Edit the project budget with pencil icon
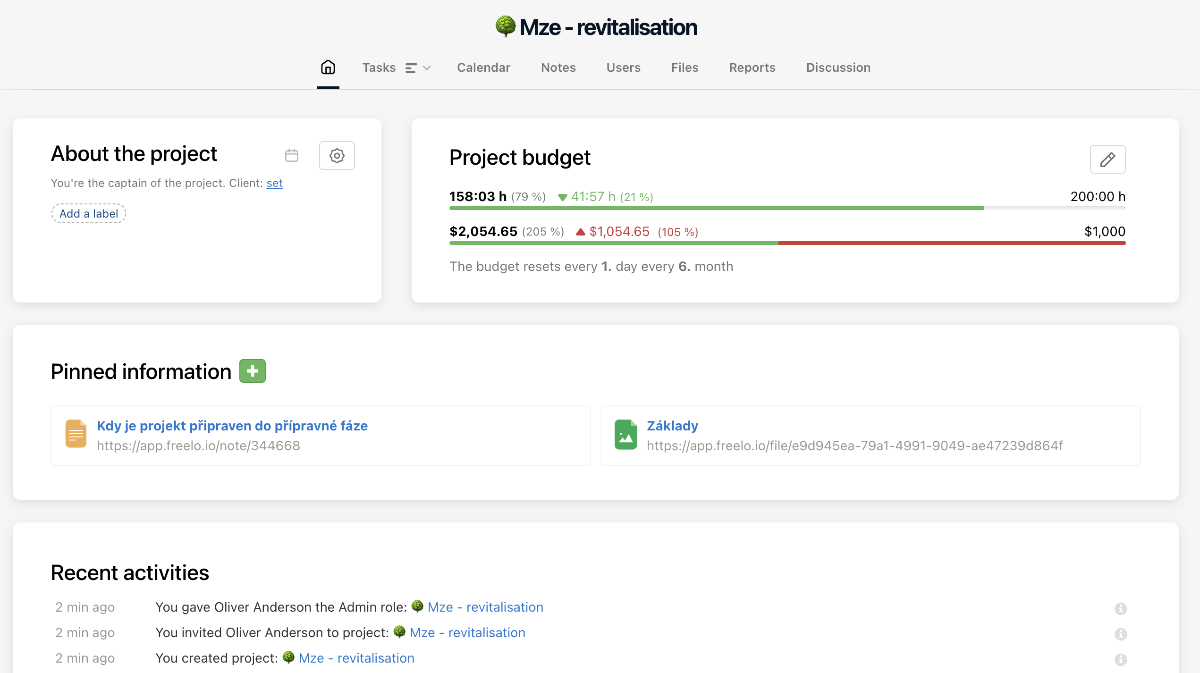Image resolution: width=1200 pixels, height=673 pixels. point(1107,160)
